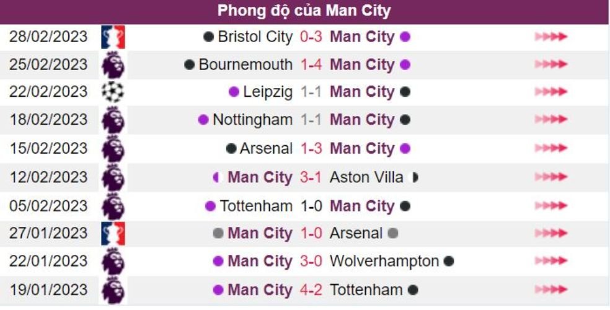This screenshot has width=610, height=310.
Task: Click the FA Cup icon on 28/02/2023 row
Action: point(113,37)
